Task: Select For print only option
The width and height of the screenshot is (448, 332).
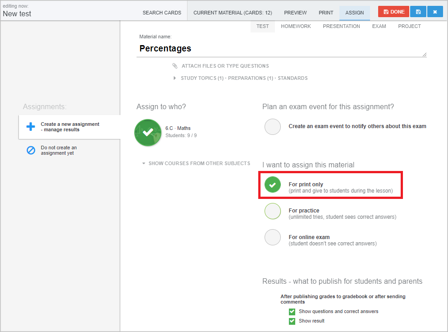Action: pos(273,185)
